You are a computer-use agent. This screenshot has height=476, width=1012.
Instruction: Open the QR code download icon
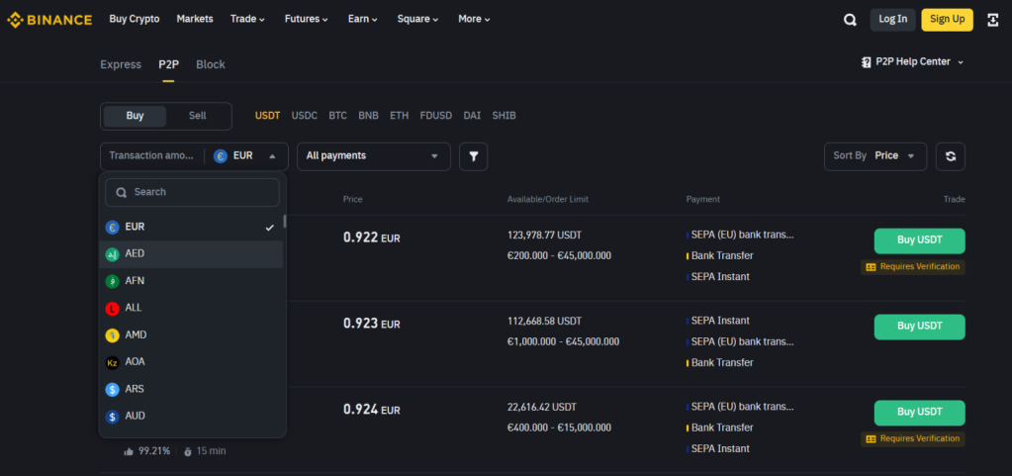pyautogui.click(x=991, y=19)
